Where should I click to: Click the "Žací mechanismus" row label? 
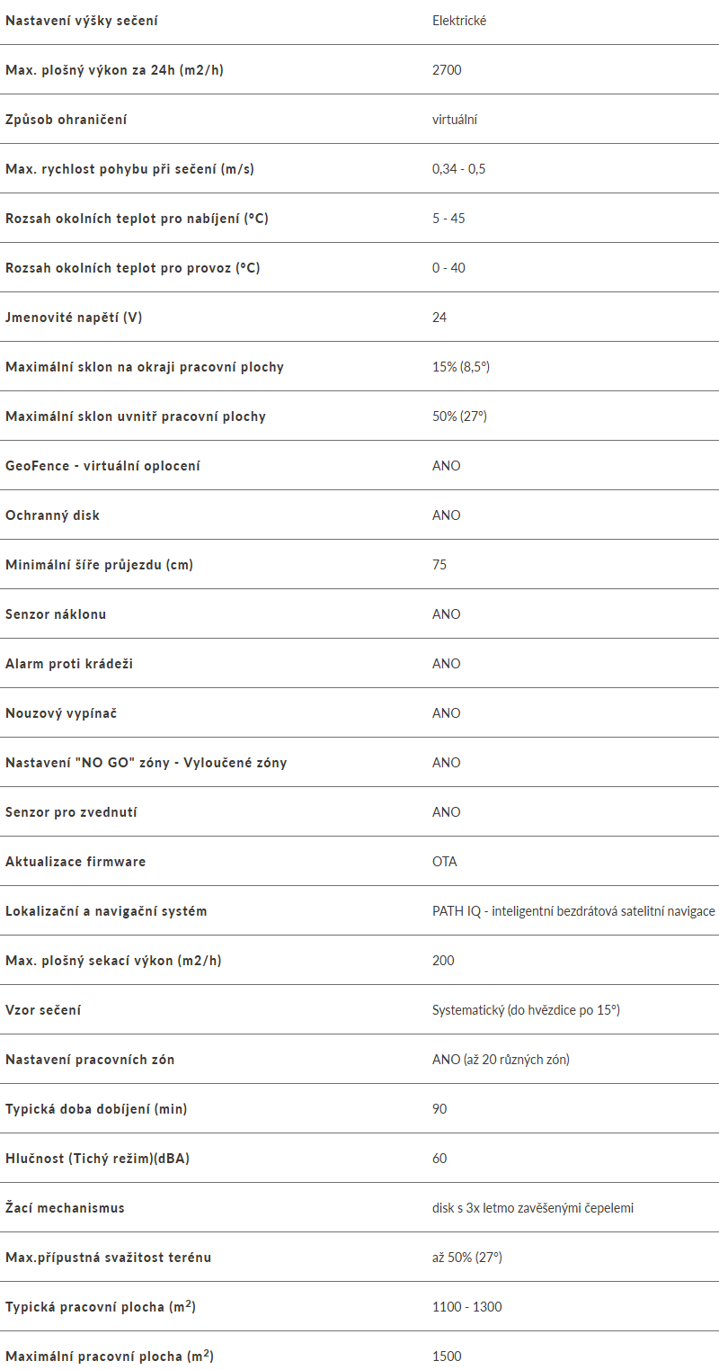[x=65, y=1207]
